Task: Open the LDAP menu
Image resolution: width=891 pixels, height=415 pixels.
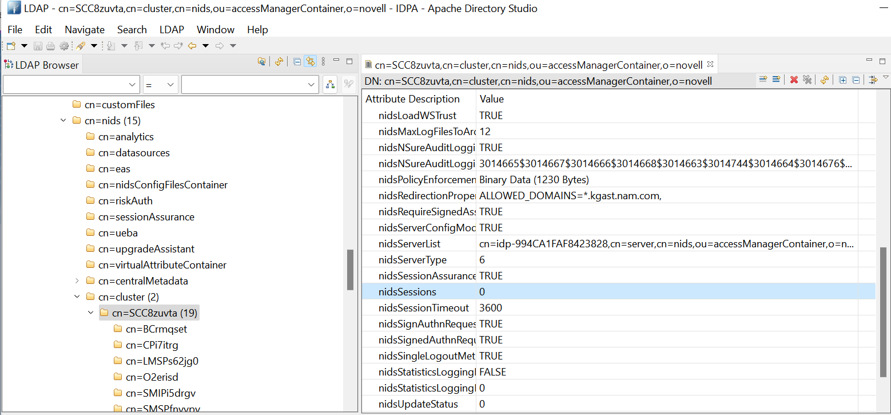Action: (x=172, y=30)
